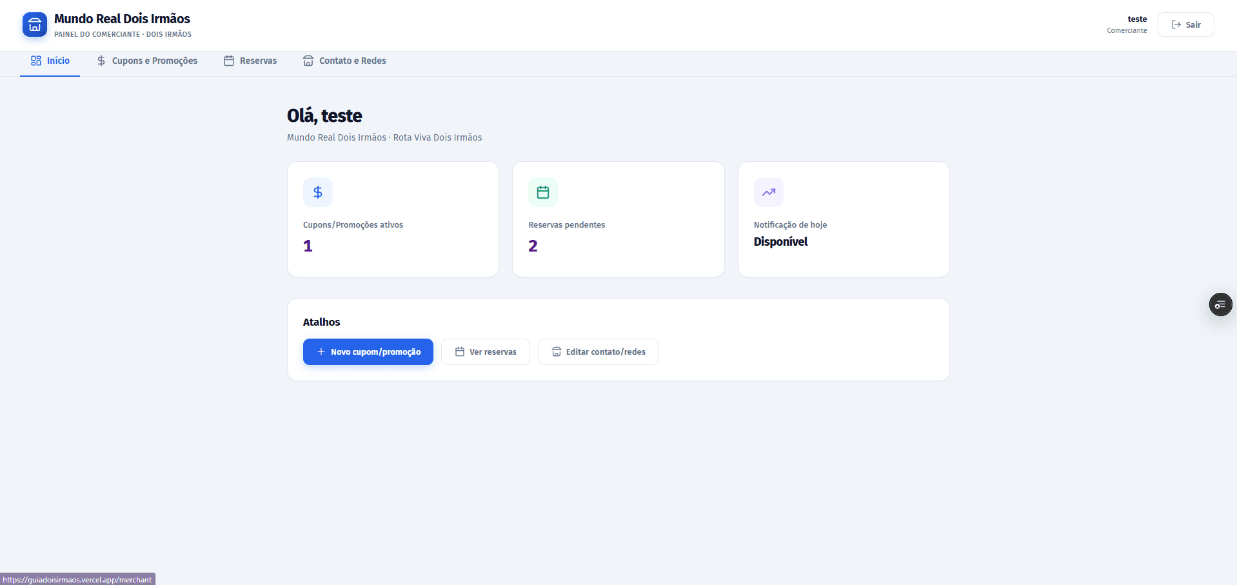Viewport: 1237px width, 585px height.
Task: Open the dark floating widget icon
Action: 1220,304
